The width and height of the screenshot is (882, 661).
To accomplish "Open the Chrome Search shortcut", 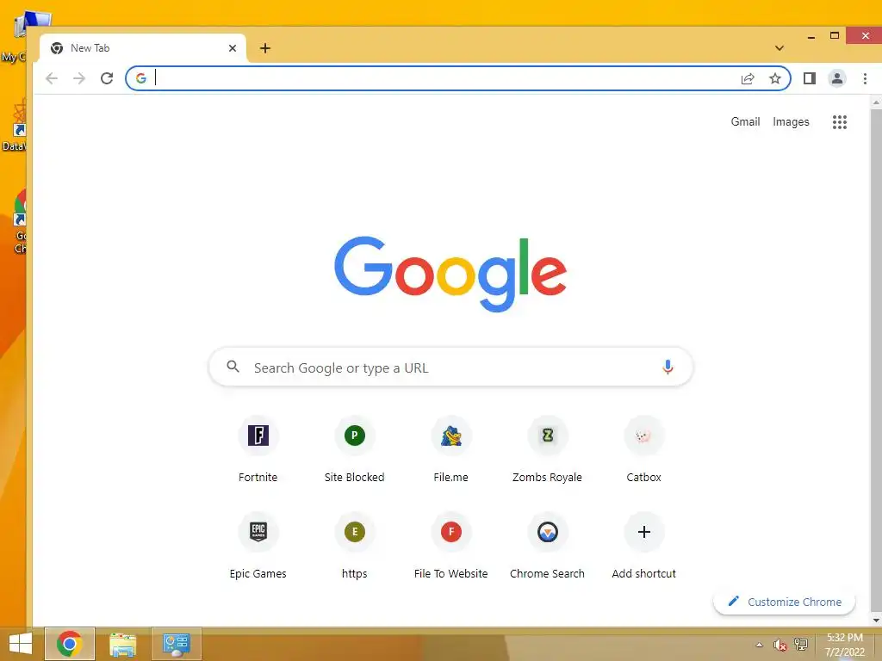I will [x=547, y=546].
